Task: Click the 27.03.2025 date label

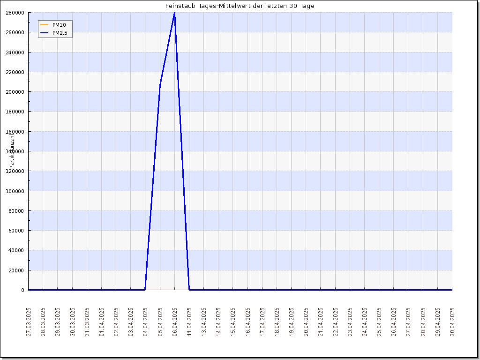Action: (29, 322)
